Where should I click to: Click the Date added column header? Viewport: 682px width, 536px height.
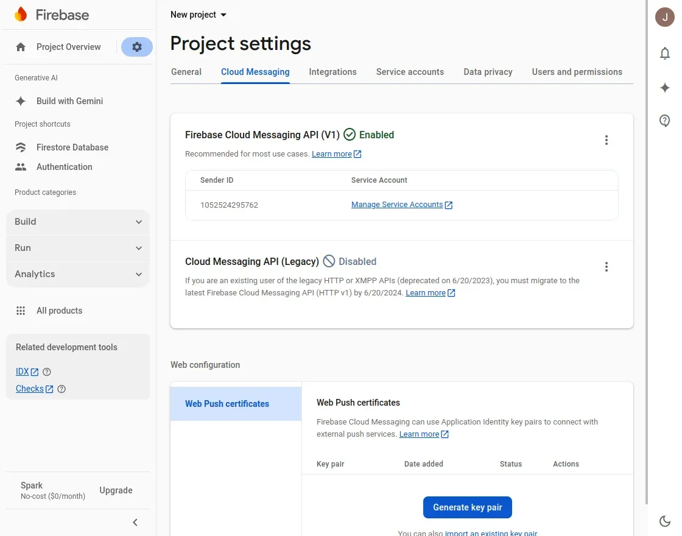click(424, 464)
